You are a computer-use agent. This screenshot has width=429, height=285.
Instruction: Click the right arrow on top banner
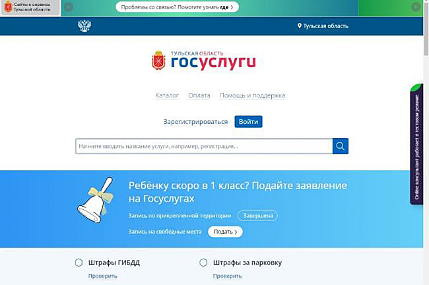(x=416, y=7)
